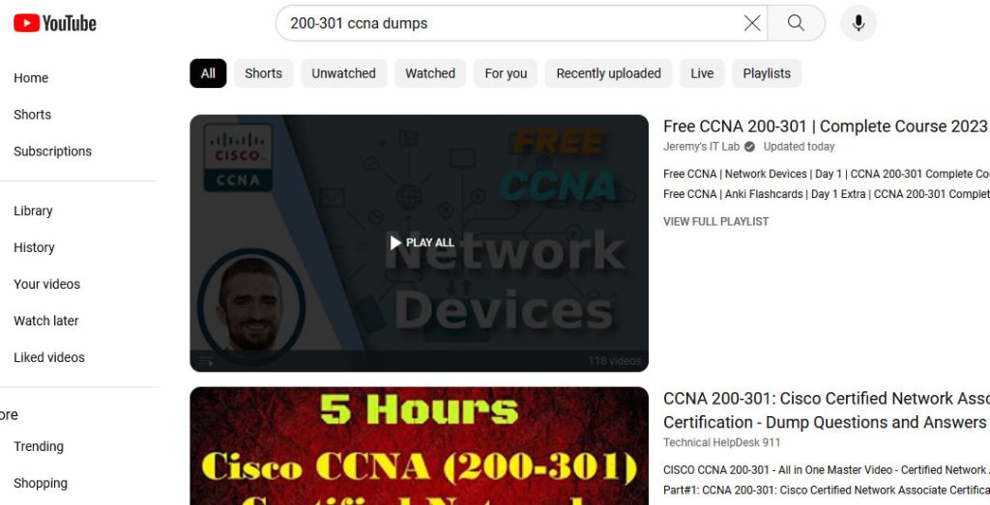The width and height of the screenshot is (990, 505).
Task: Open 'Free CCNA 200-301 | Complete Course 2023' title
Action: coord(826,126)
